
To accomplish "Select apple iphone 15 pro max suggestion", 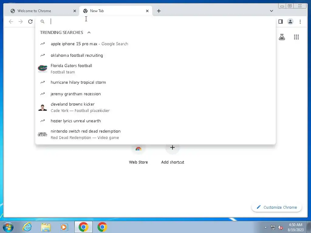I will tap(155, 44).
